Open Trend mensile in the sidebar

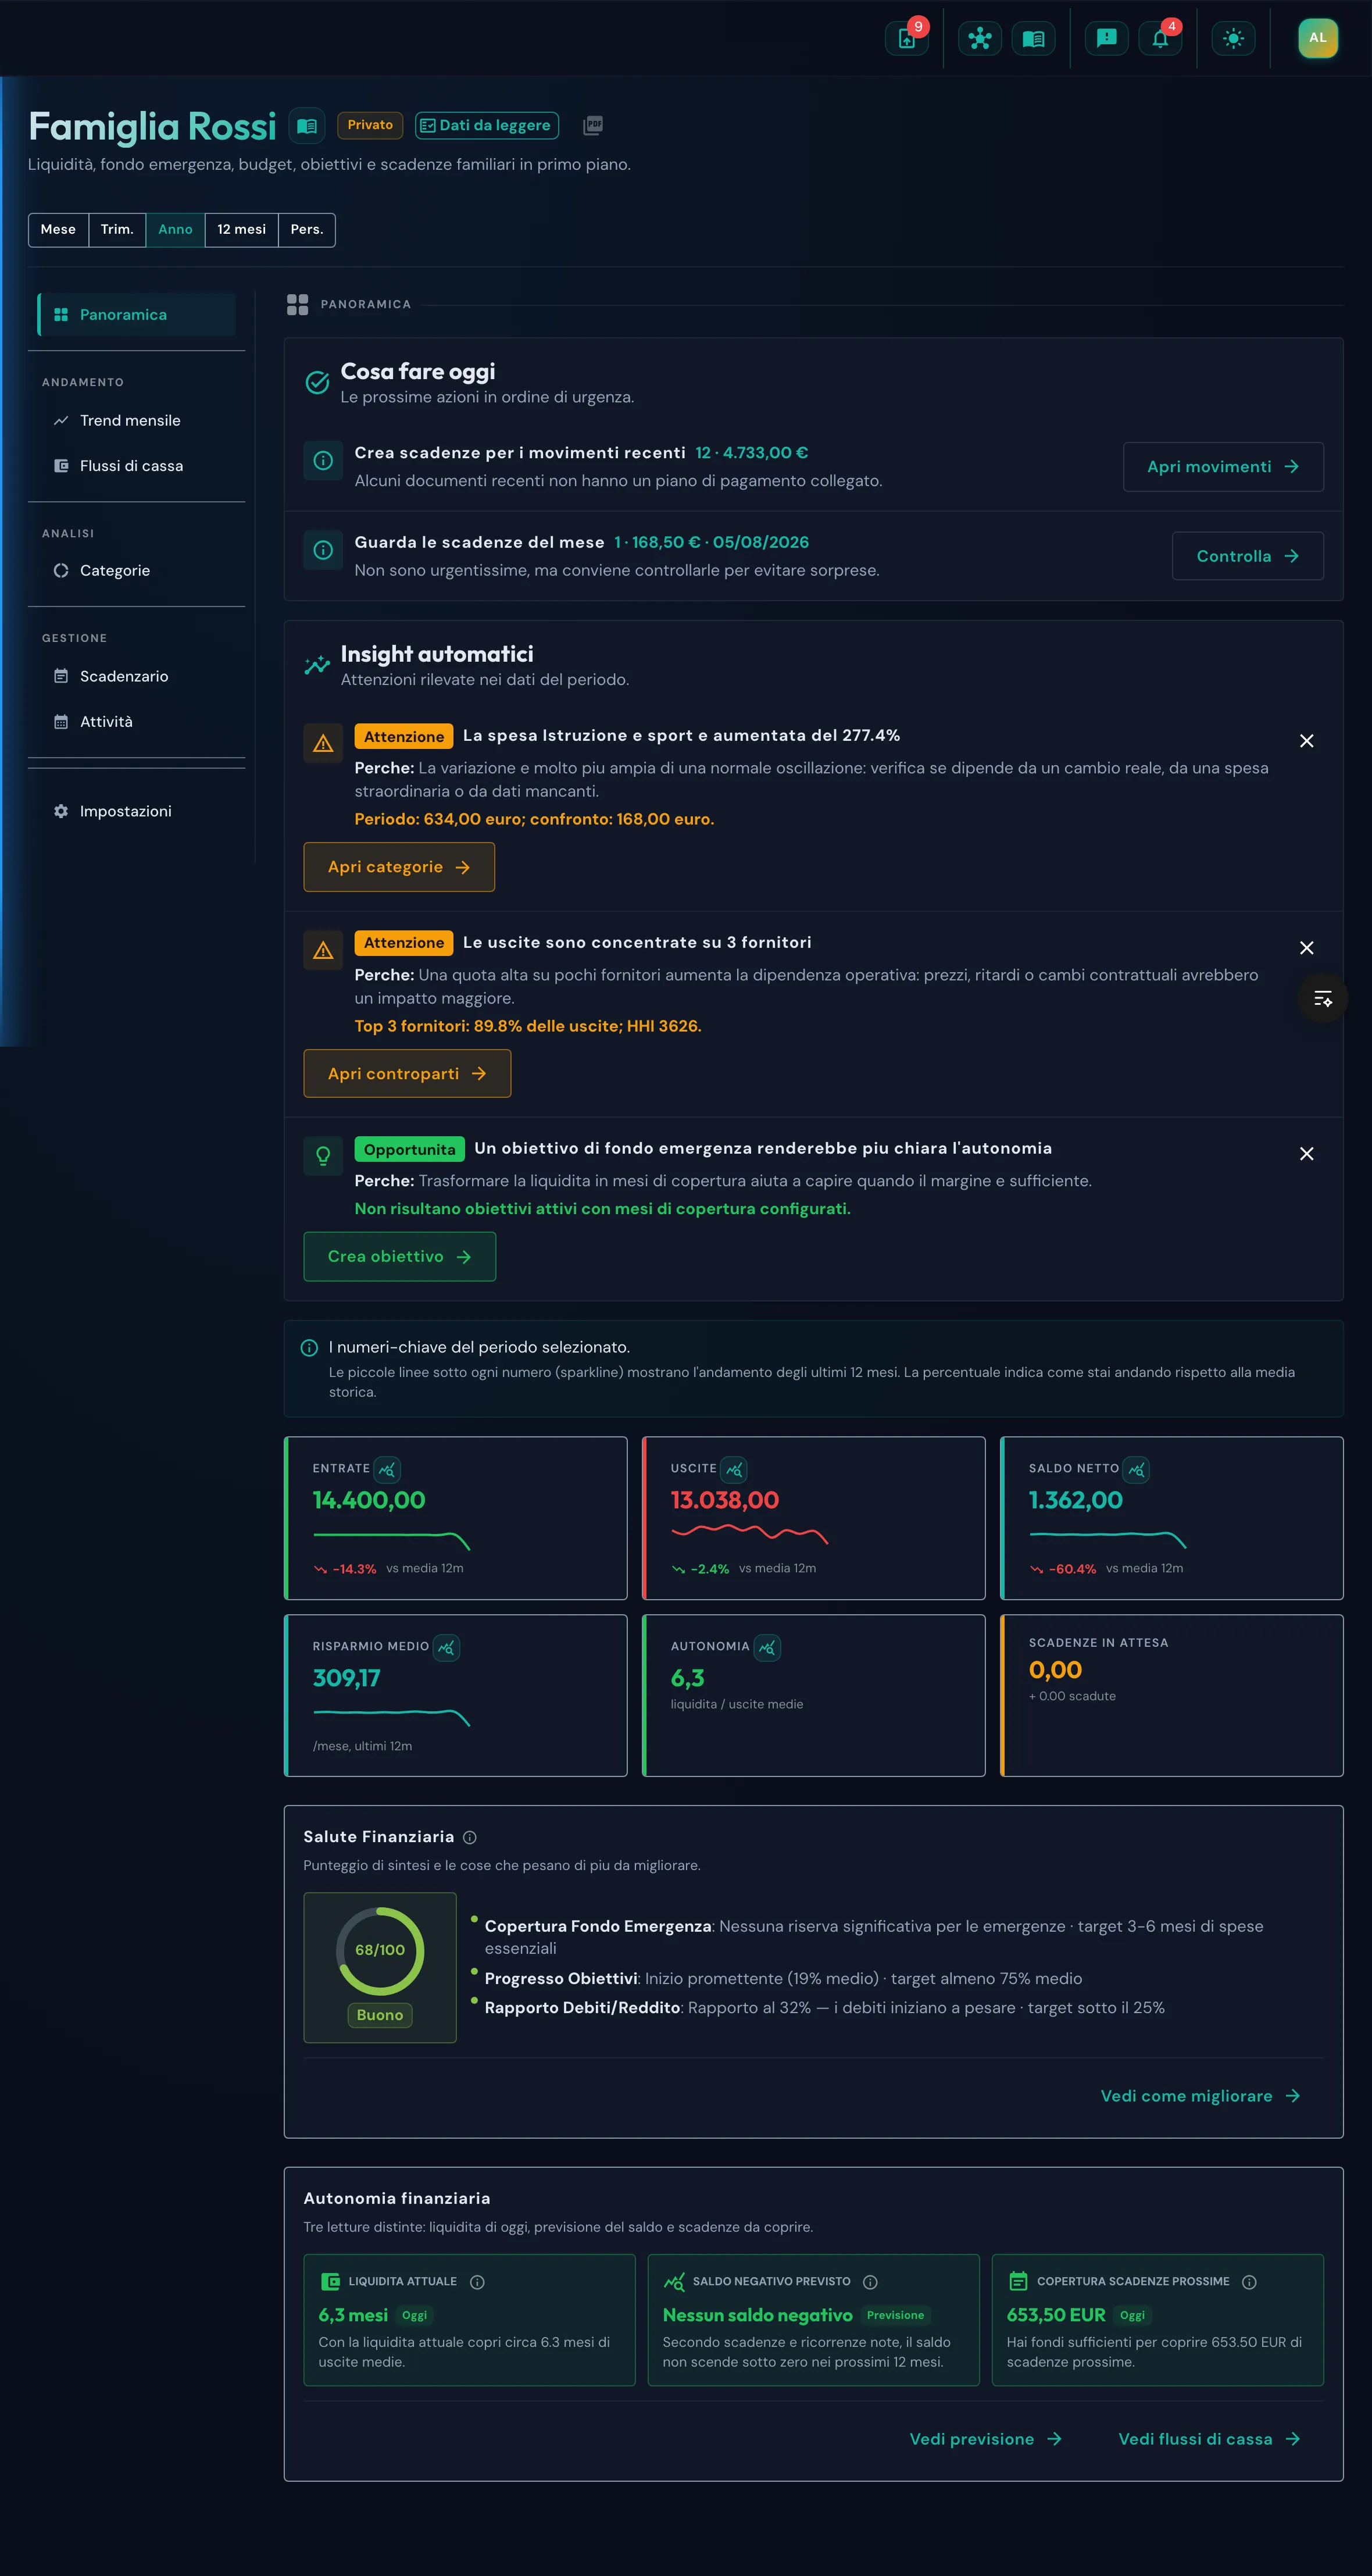coord(136,420)
